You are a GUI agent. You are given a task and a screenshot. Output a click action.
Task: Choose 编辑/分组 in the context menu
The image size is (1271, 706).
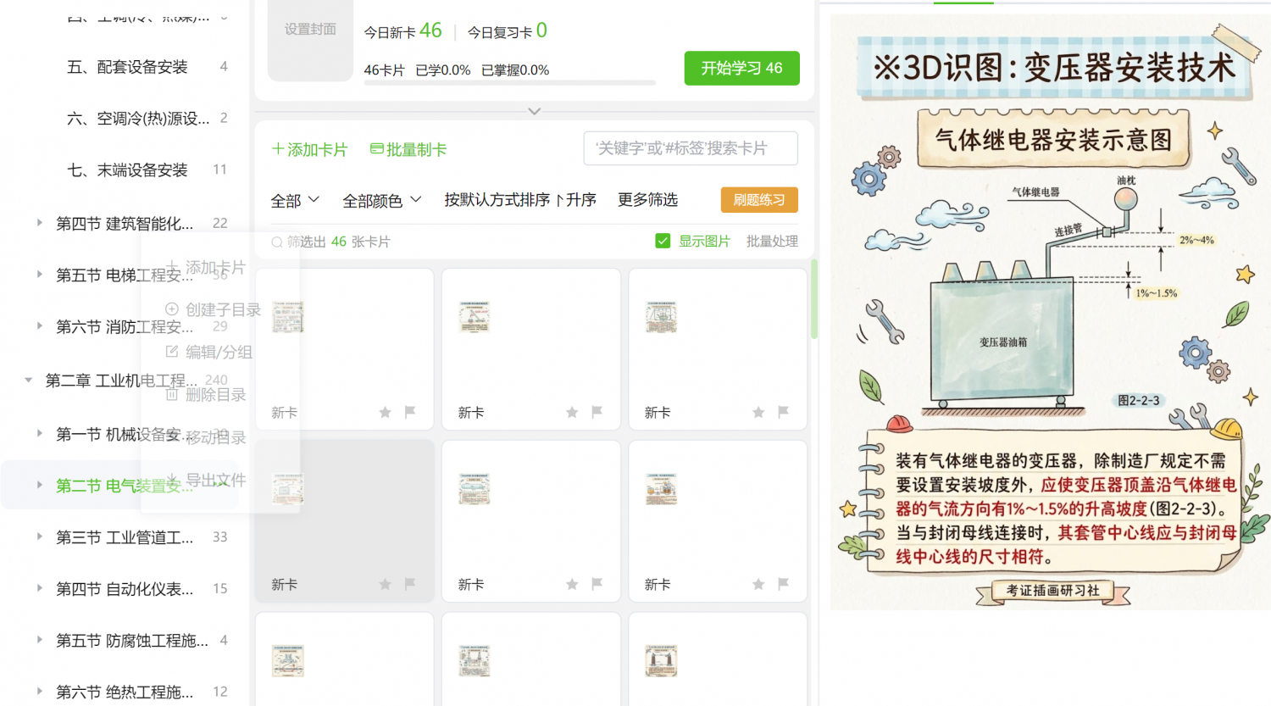(x=208, y=352)
